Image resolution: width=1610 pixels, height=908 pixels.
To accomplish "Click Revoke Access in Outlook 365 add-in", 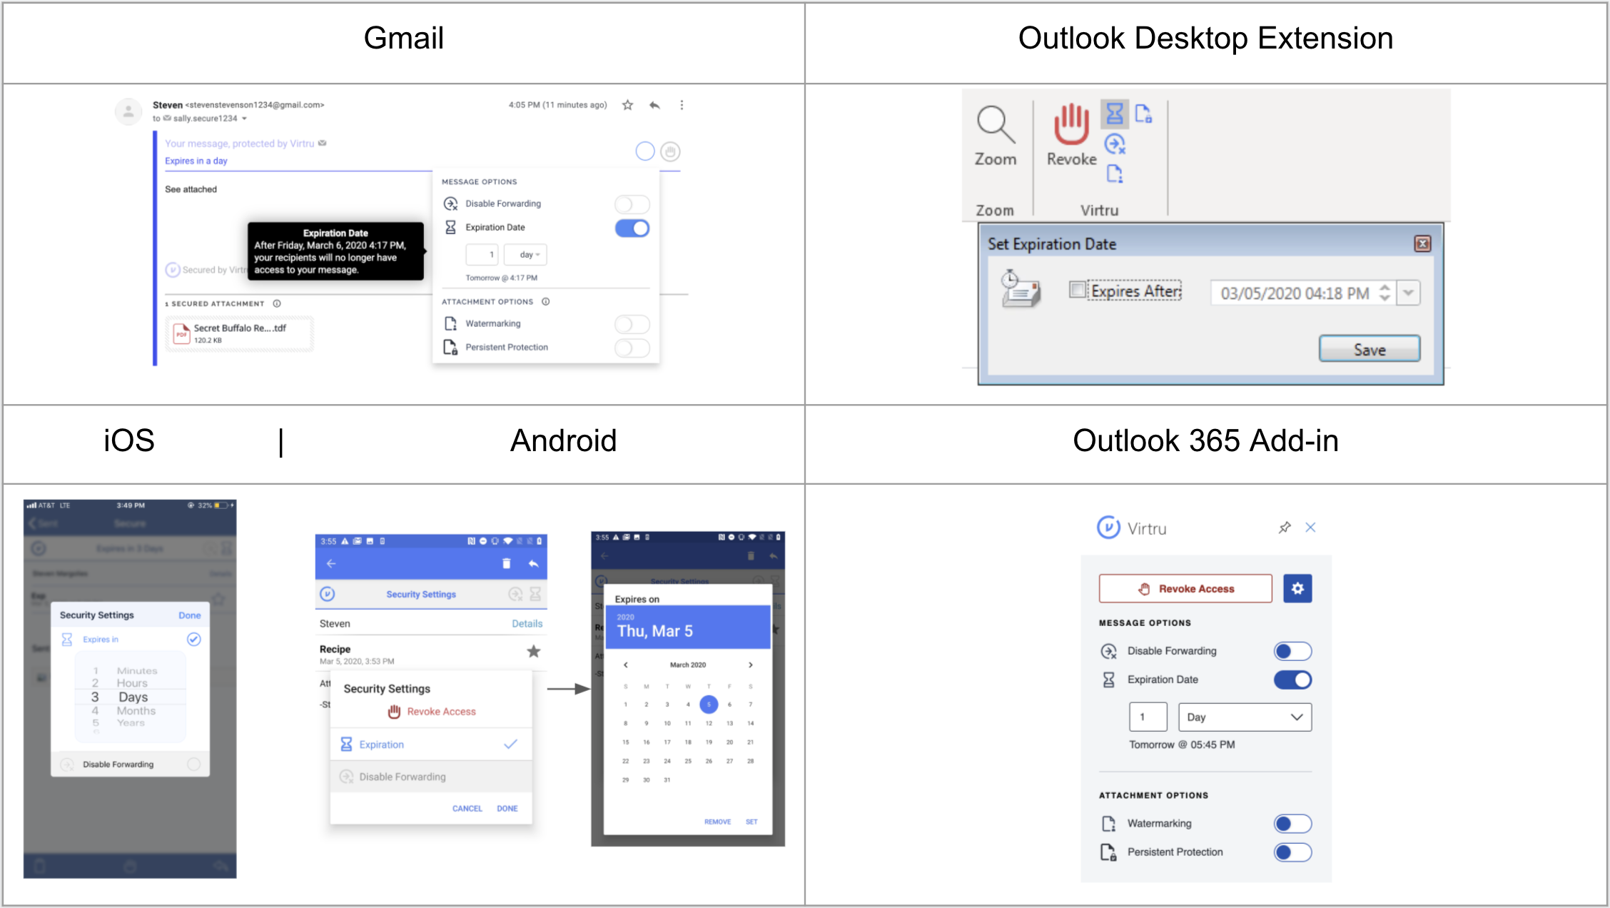I will click(x=1185, y=589).
